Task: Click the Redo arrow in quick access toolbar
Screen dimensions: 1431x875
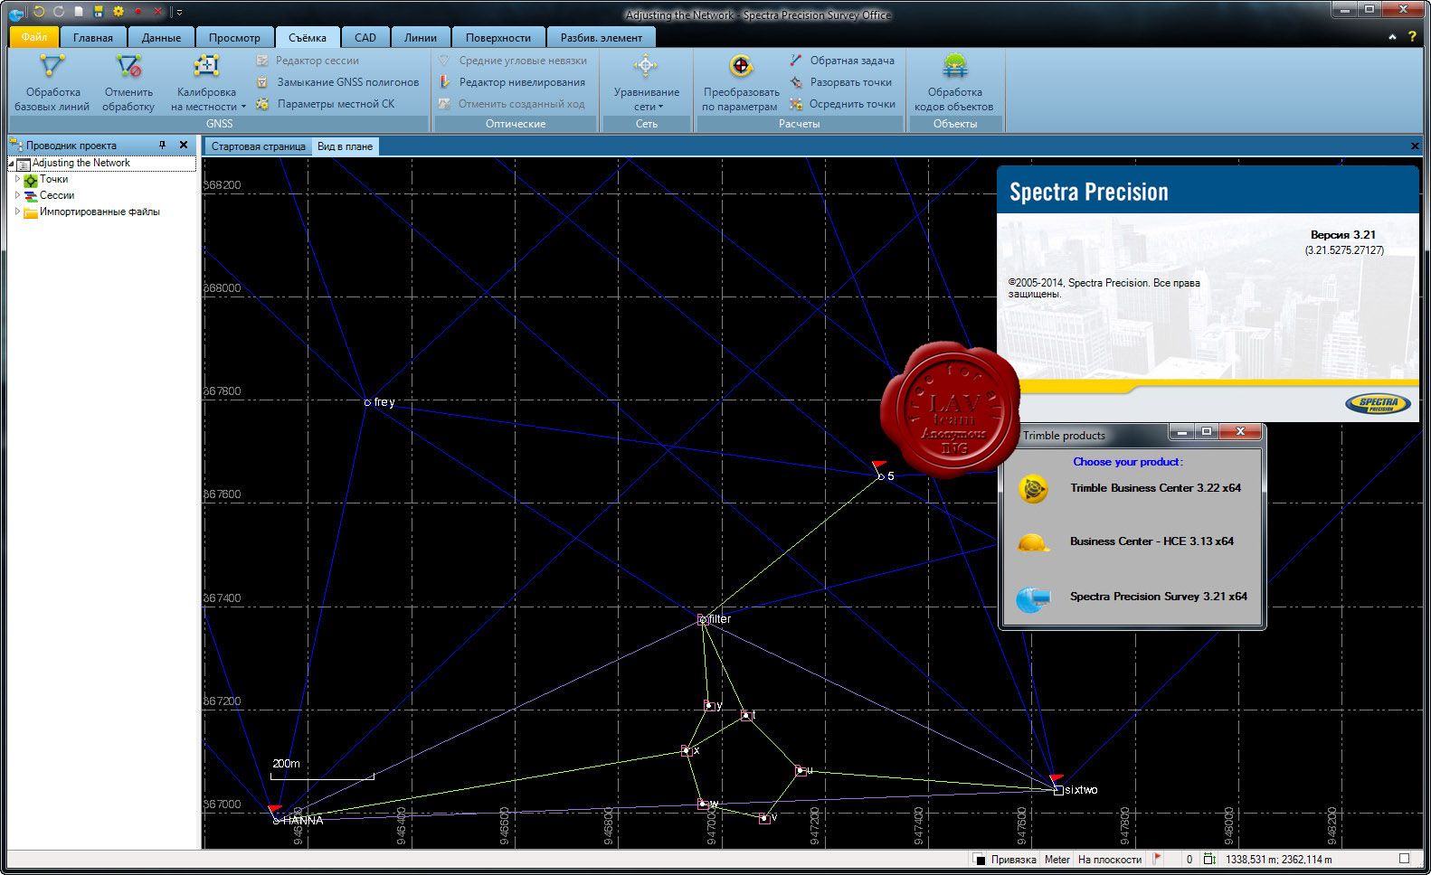Action: (x=59, y=12)
